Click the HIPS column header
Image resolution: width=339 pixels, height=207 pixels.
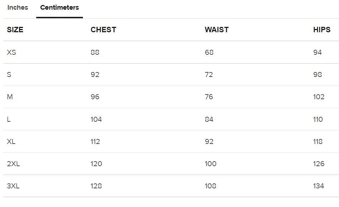(322, 30)
